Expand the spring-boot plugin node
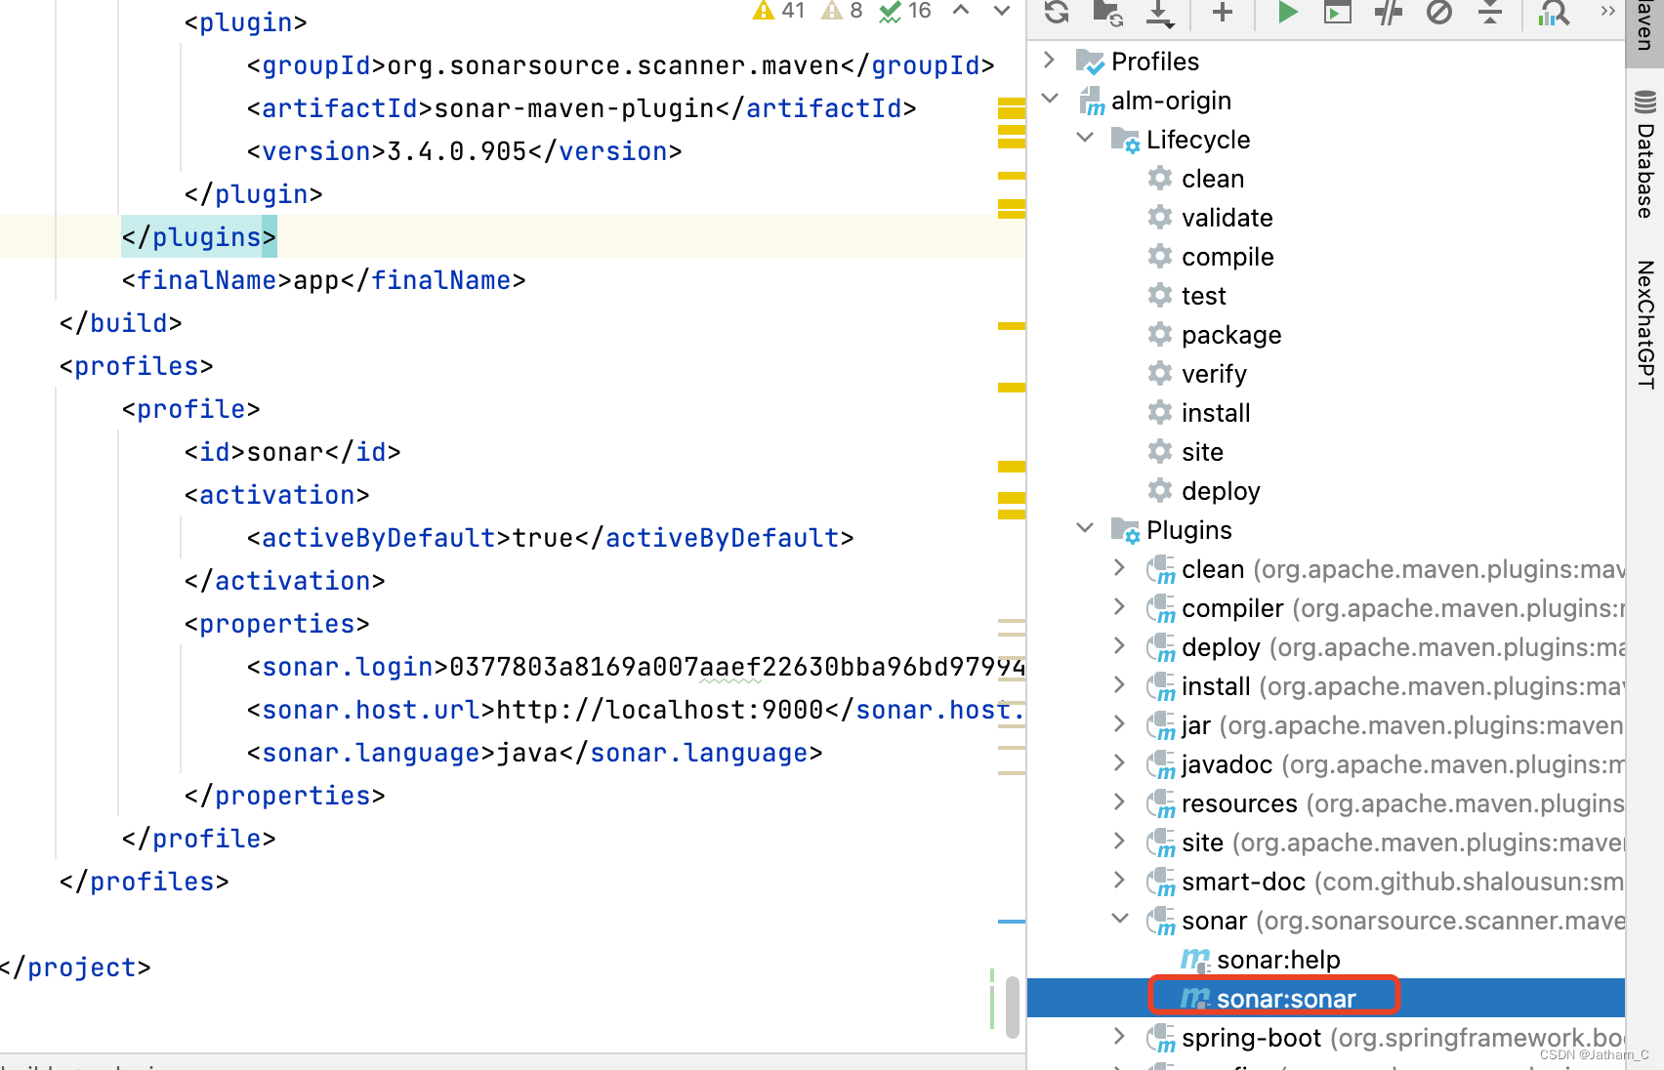 1120,1037
